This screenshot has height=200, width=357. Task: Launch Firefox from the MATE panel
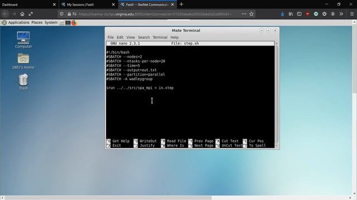coord(74,23)
